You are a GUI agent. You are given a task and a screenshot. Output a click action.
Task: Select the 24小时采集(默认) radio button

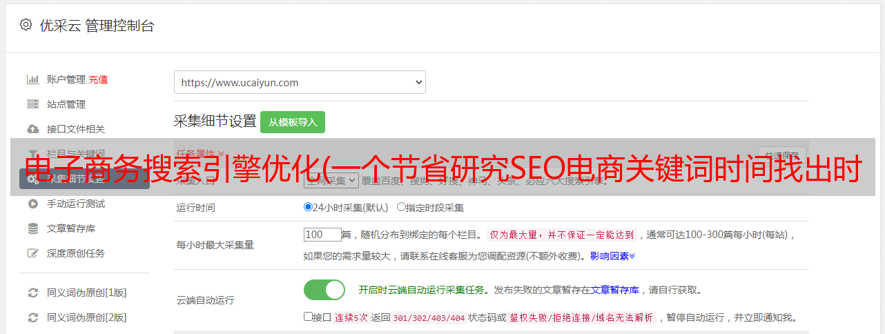coord(308,207)
